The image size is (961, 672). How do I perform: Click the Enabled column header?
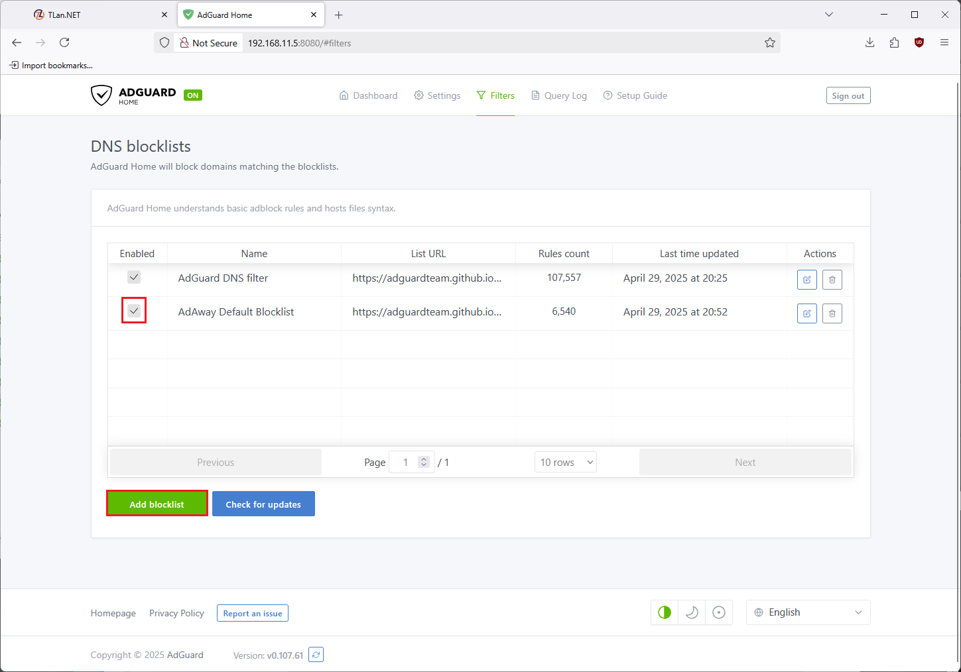click(x=137, y=253)
